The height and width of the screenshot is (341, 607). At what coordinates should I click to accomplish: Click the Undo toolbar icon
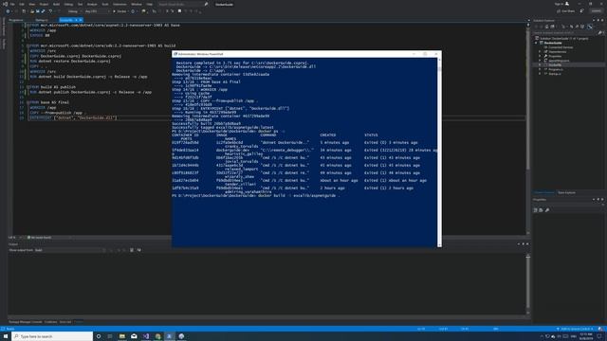tap(50, 11)
